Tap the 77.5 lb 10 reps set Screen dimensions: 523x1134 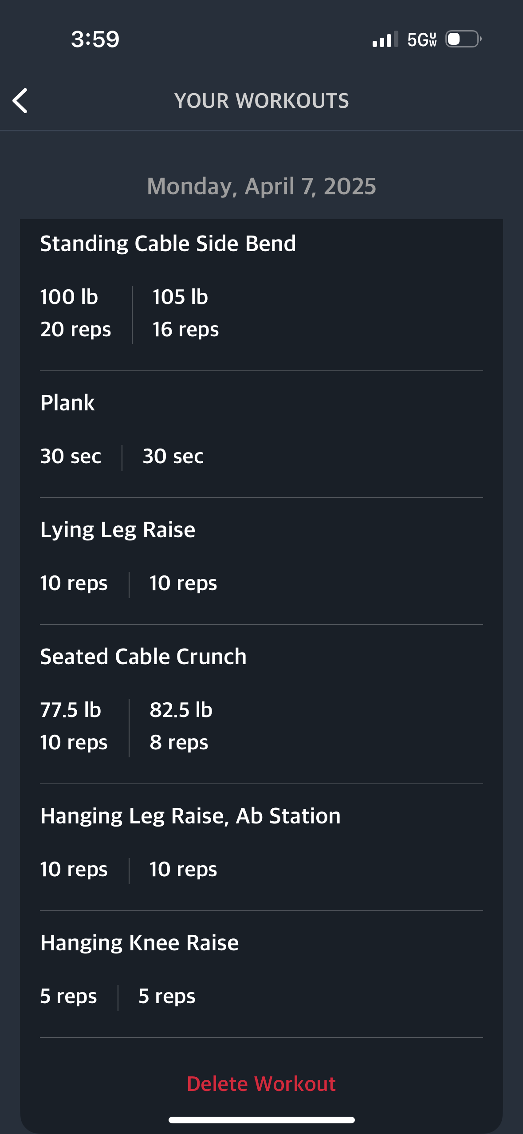coord(74,726)
